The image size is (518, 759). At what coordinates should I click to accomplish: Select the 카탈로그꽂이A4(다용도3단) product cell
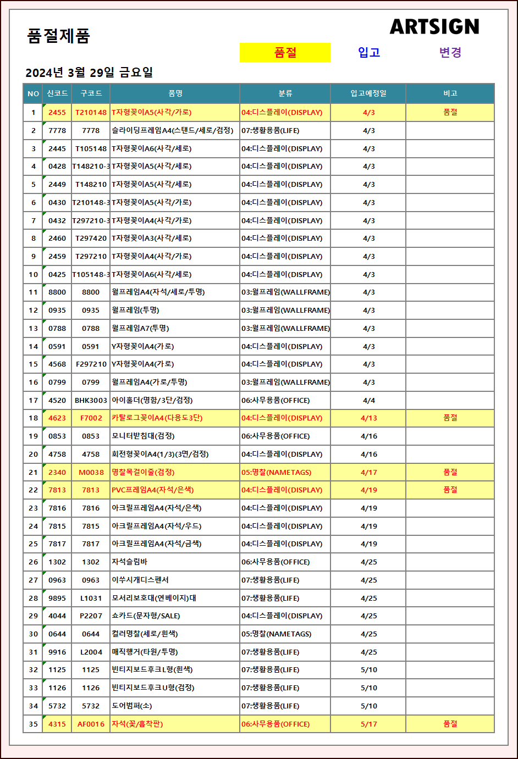coord(157,418)
